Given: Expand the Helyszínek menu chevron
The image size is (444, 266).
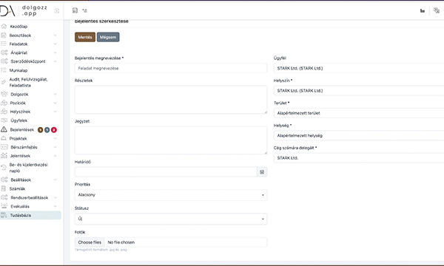Looking at the screenshot, I should point(55,112).
